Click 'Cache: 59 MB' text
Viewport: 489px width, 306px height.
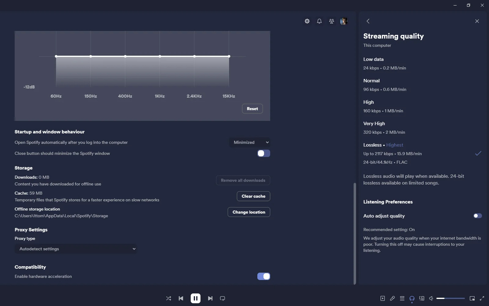(28, 193)
